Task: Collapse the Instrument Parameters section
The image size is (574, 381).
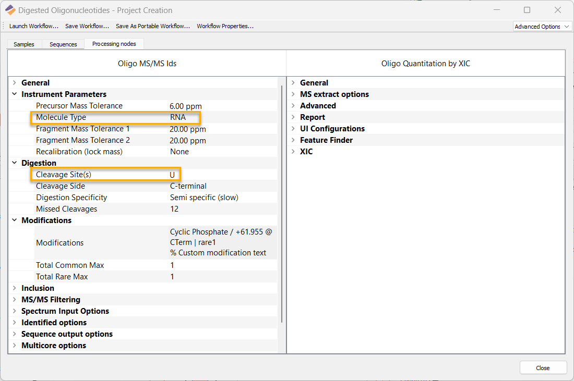Action: tap(15, 94)
